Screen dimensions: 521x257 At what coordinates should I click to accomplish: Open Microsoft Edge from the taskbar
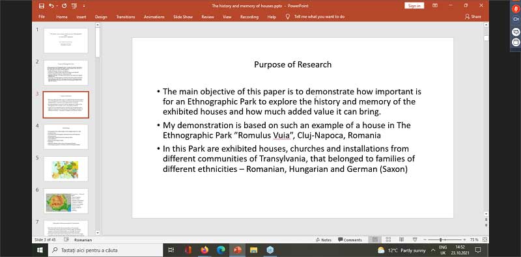pyautogui.click(x=221, y=250)
